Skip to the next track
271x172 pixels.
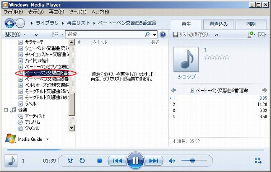pyautogui.click(x=154, y=161)
